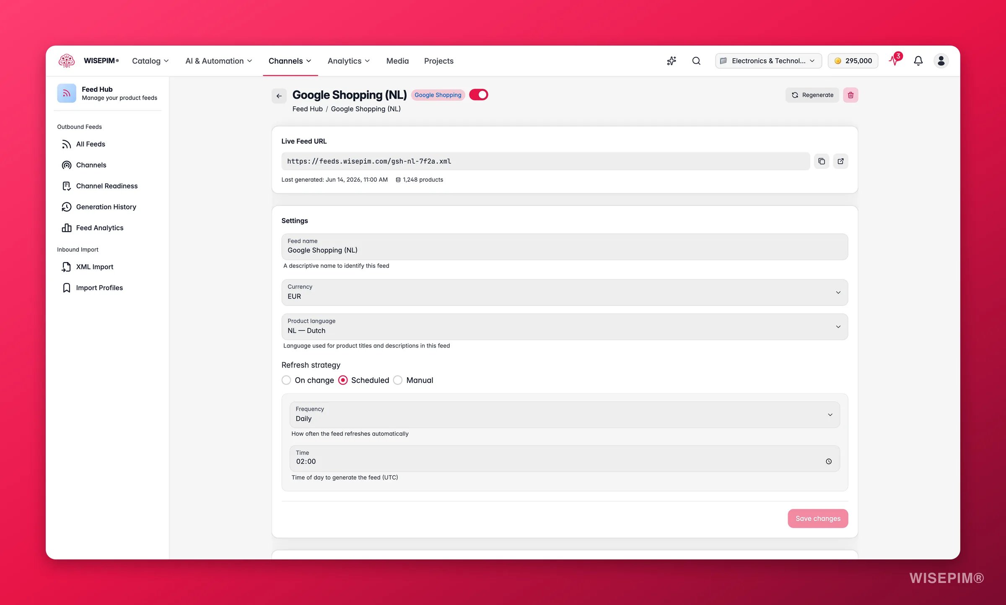Click the clock icon in the Time field

coord(829,461)
